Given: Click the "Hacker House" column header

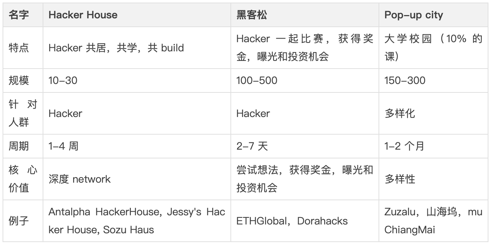Looking at the screenshot, I should coord(83,15).
